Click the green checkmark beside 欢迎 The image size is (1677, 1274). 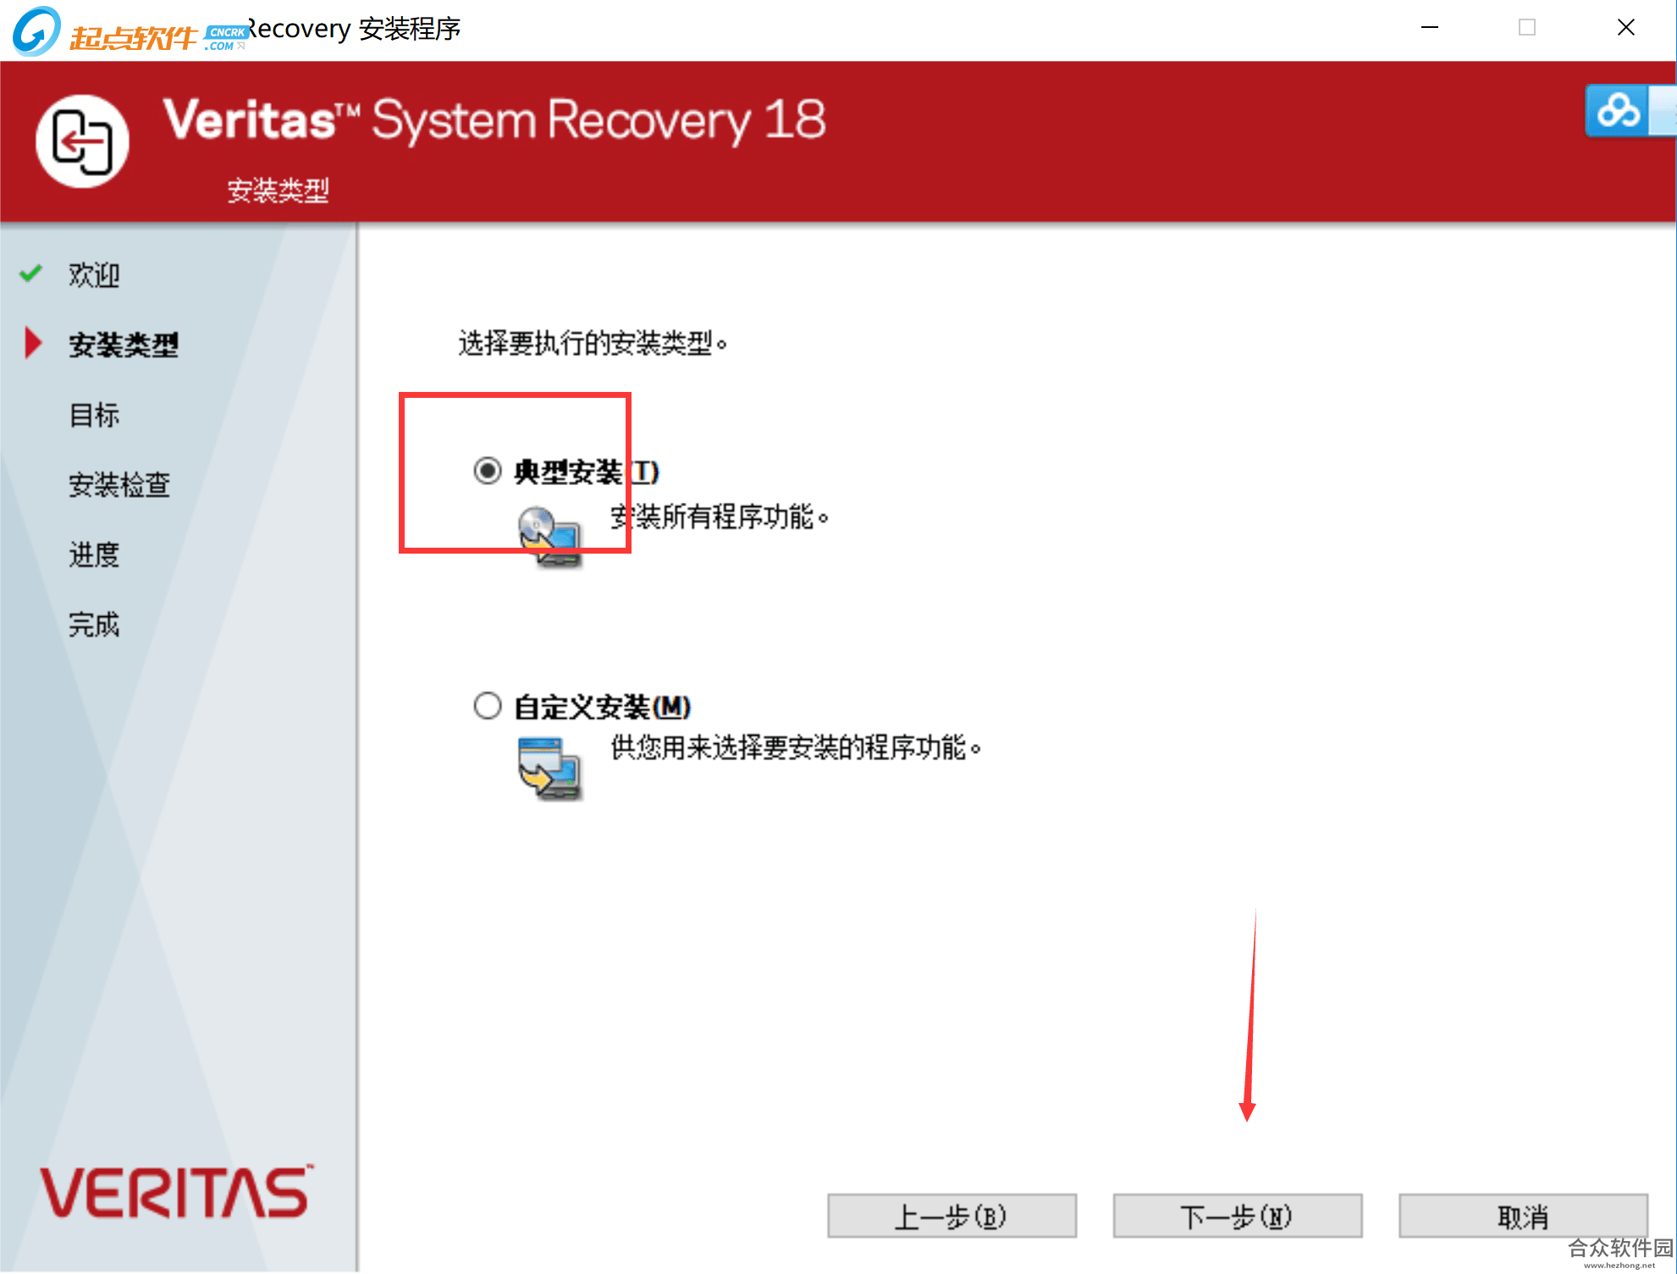point(30,273)
